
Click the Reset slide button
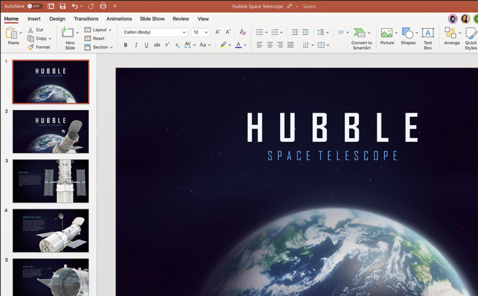point(95,38)
